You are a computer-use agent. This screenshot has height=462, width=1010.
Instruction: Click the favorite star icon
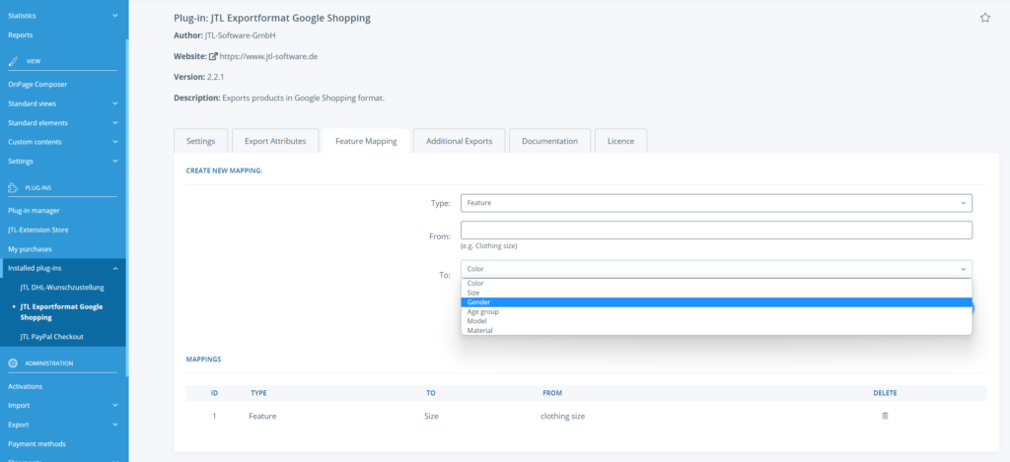(985, 18)
